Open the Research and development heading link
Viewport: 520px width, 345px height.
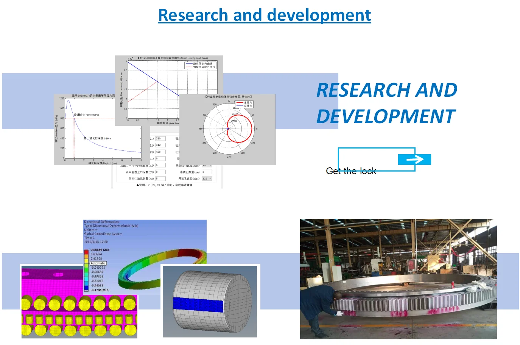(x=264, y=15)
